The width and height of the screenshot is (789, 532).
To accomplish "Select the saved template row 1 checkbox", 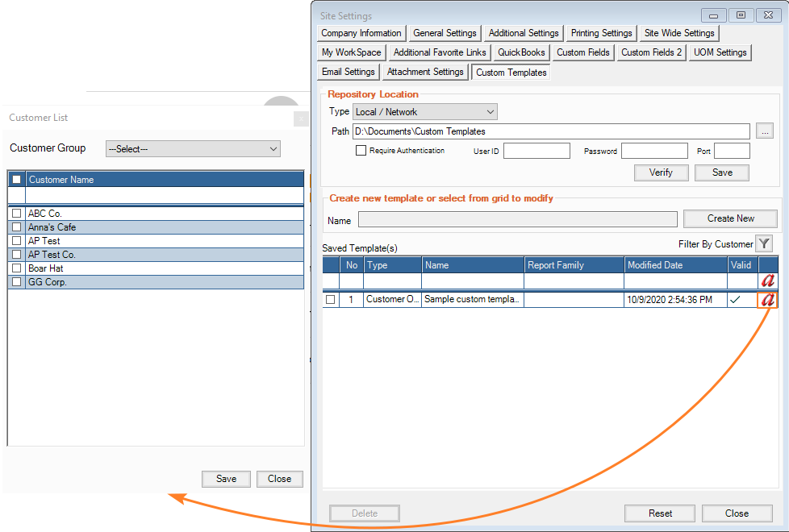I will pyautogui.click(x=330, y=300).
